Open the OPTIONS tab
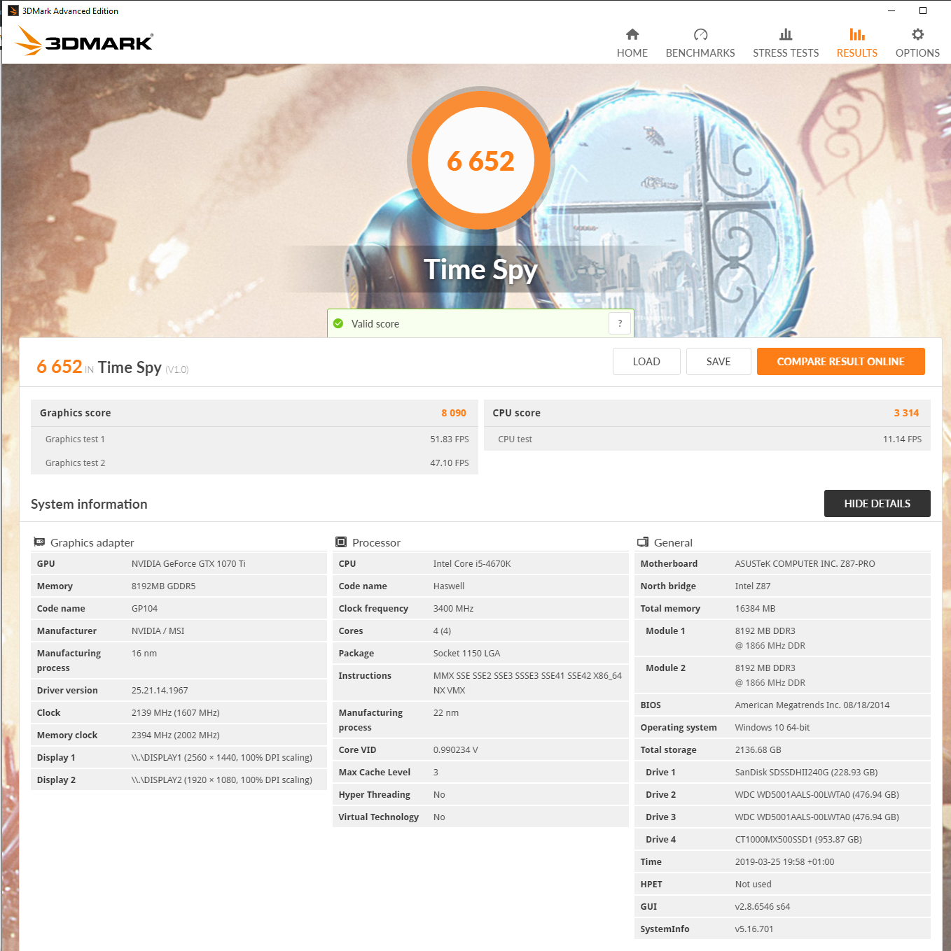This screenshot has height=951, width=951. coord(917,43)
